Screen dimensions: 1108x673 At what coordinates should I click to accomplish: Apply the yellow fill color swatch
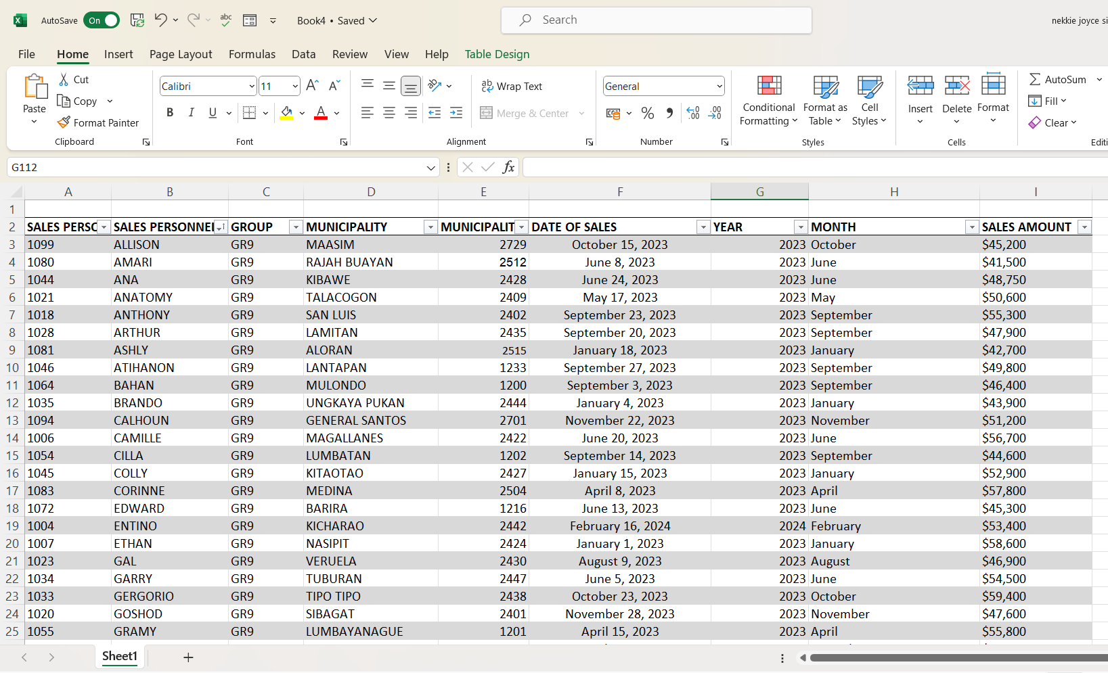286,114
